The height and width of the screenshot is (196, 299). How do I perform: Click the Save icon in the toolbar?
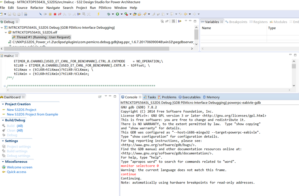[9, 14]
